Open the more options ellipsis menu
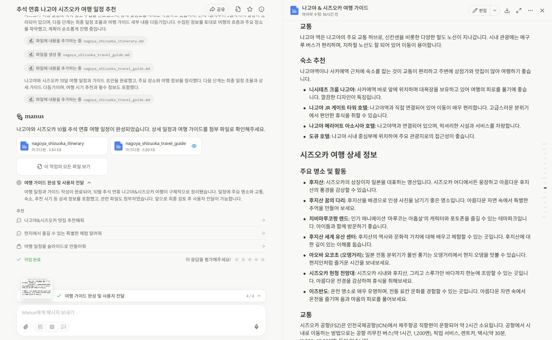Image resolution: width=552 pixels, height=340 pixels. (x=530, y=11)
